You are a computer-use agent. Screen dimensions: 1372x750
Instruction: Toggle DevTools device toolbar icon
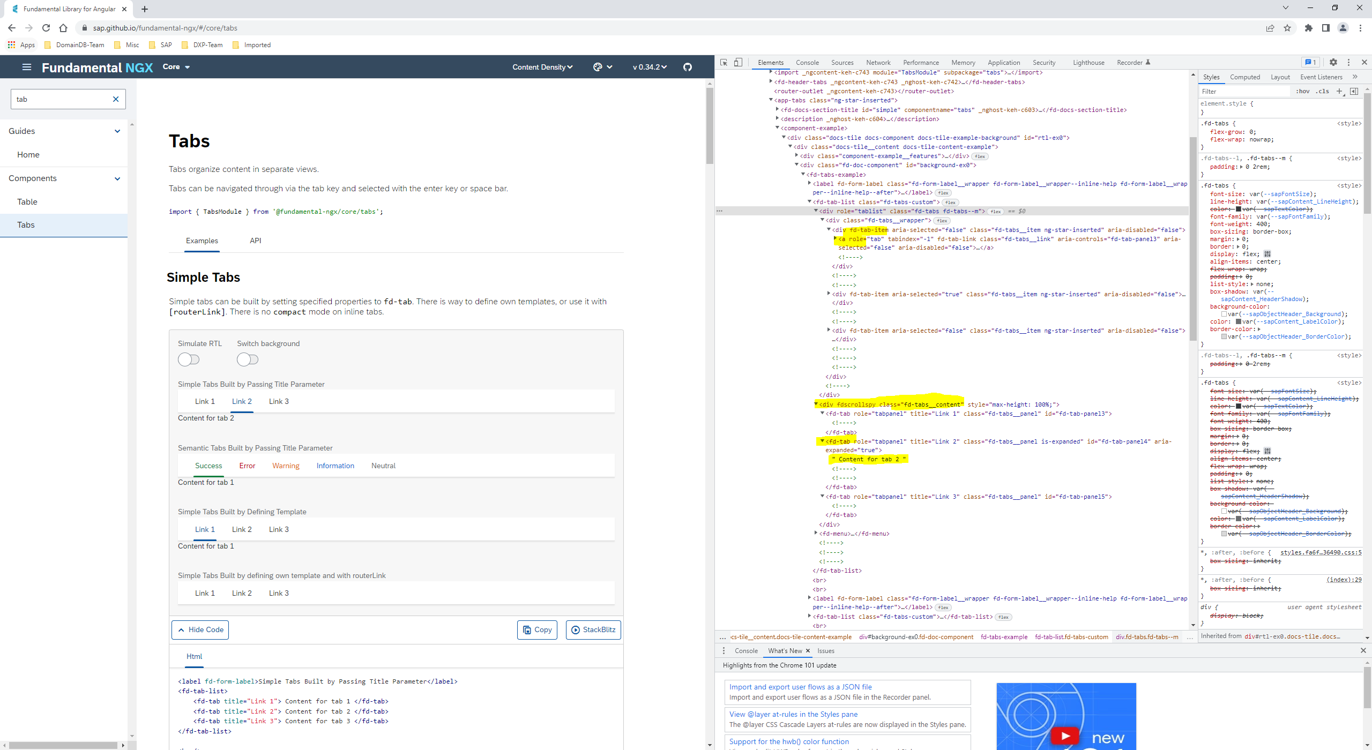click(738, 63)
